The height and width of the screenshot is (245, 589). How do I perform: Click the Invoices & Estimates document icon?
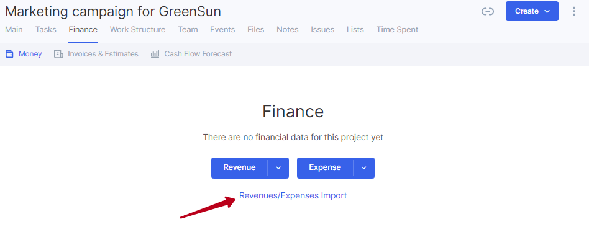(58, 54)
